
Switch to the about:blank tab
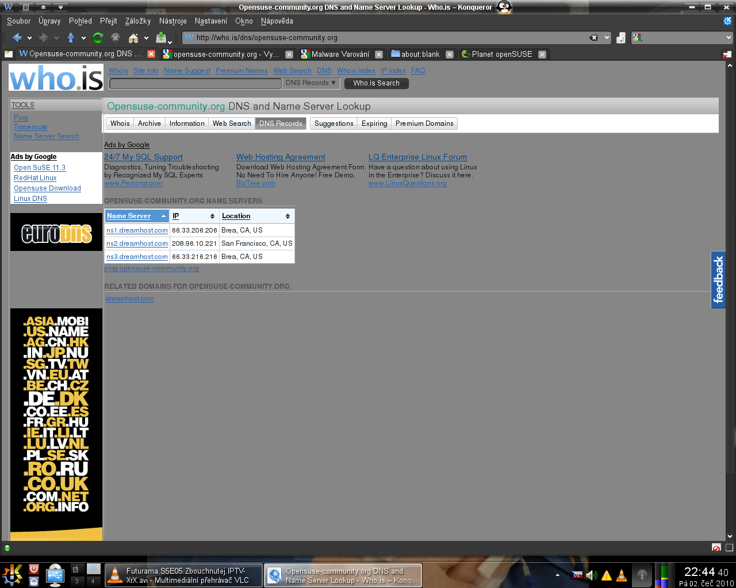[422, 55]
